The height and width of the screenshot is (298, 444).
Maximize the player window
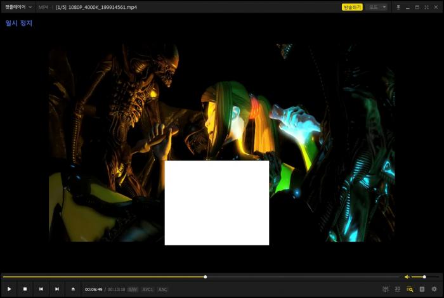pos(417,8)
